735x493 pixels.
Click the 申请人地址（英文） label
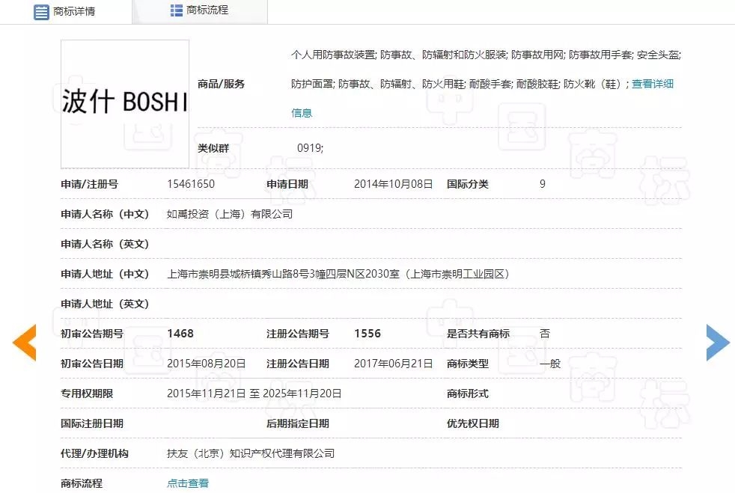(105, 304)
